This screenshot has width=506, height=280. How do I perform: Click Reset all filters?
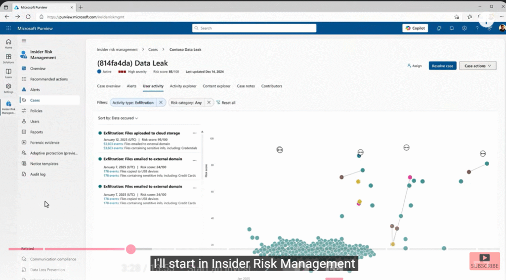[x=226, y=103]
